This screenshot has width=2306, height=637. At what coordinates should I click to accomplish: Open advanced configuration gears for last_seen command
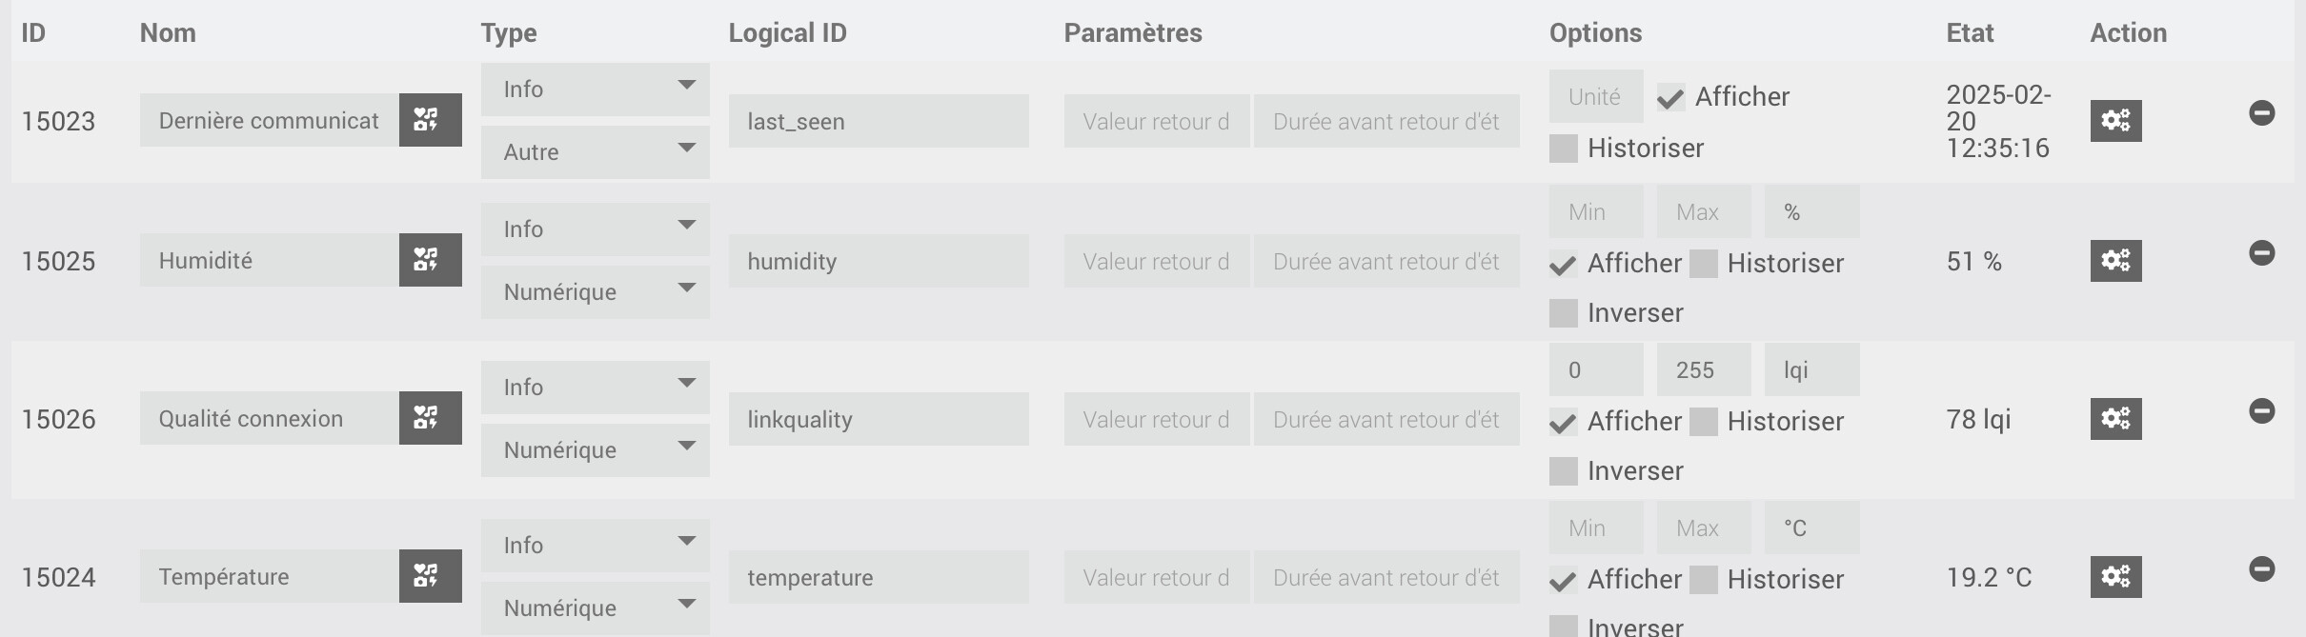[x=2115, y=121]
